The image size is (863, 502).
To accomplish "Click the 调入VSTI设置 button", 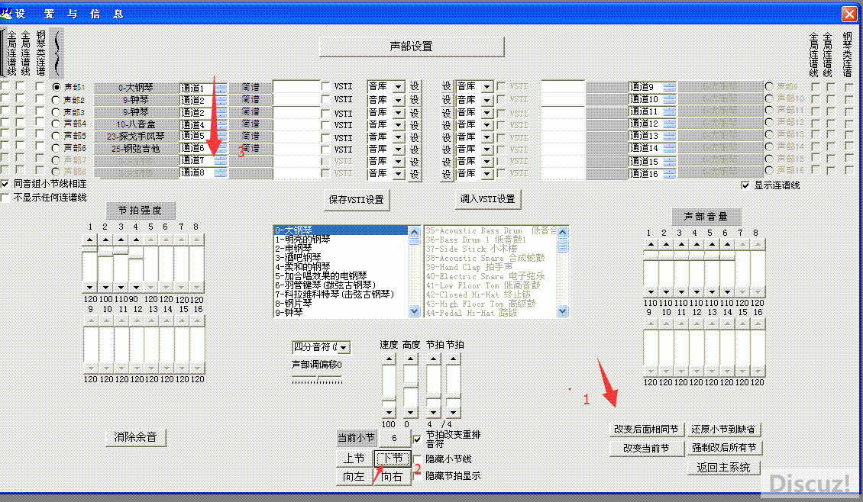I will [488, 199].
